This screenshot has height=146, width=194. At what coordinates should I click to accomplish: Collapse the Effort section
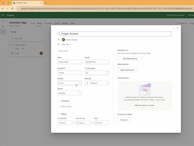click(59, 114)
